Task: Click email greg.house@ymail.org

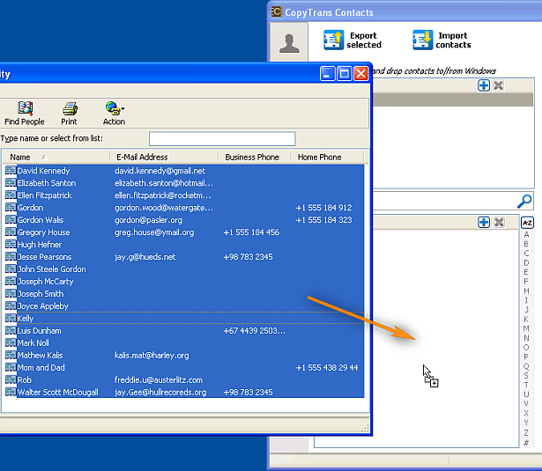Action: tap(154, 232)
